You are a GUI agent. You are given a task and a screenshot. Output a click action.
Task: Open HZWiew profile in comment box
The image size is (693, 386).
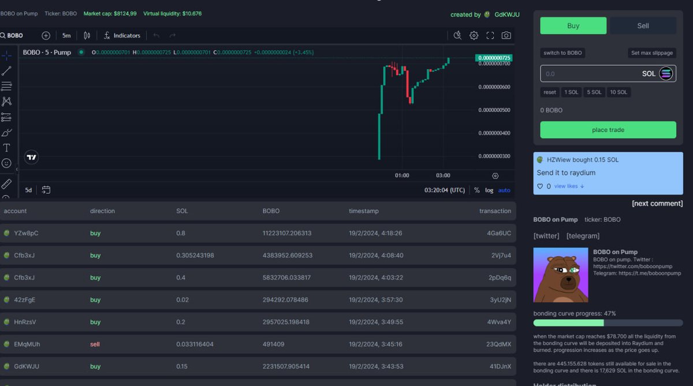point(558,160)
